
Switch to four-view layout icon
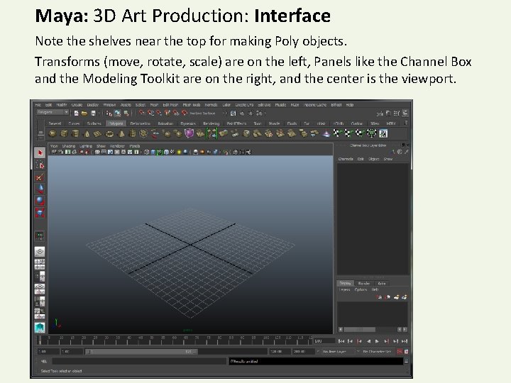(x=40, y=264)
